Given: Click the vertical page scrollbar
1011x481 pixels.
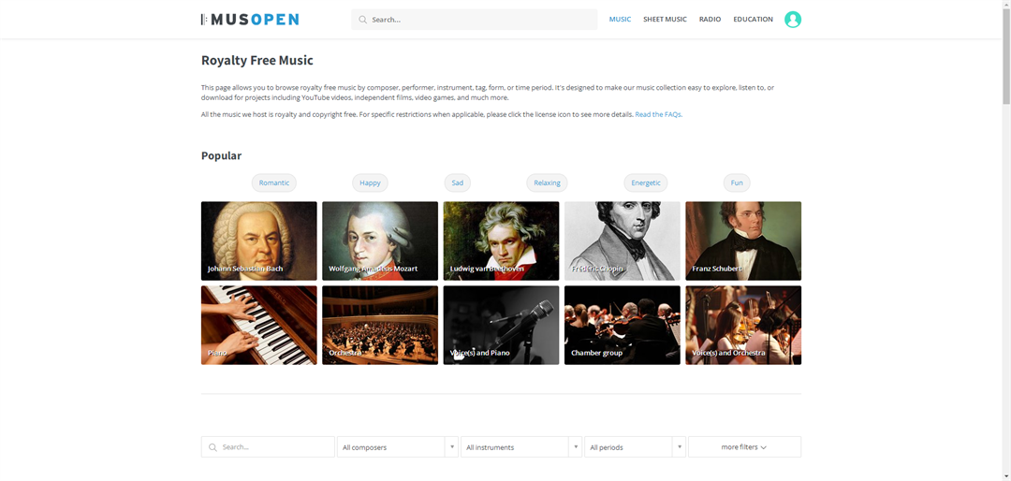Looking at the screenshot, I should pos(1005,240).
